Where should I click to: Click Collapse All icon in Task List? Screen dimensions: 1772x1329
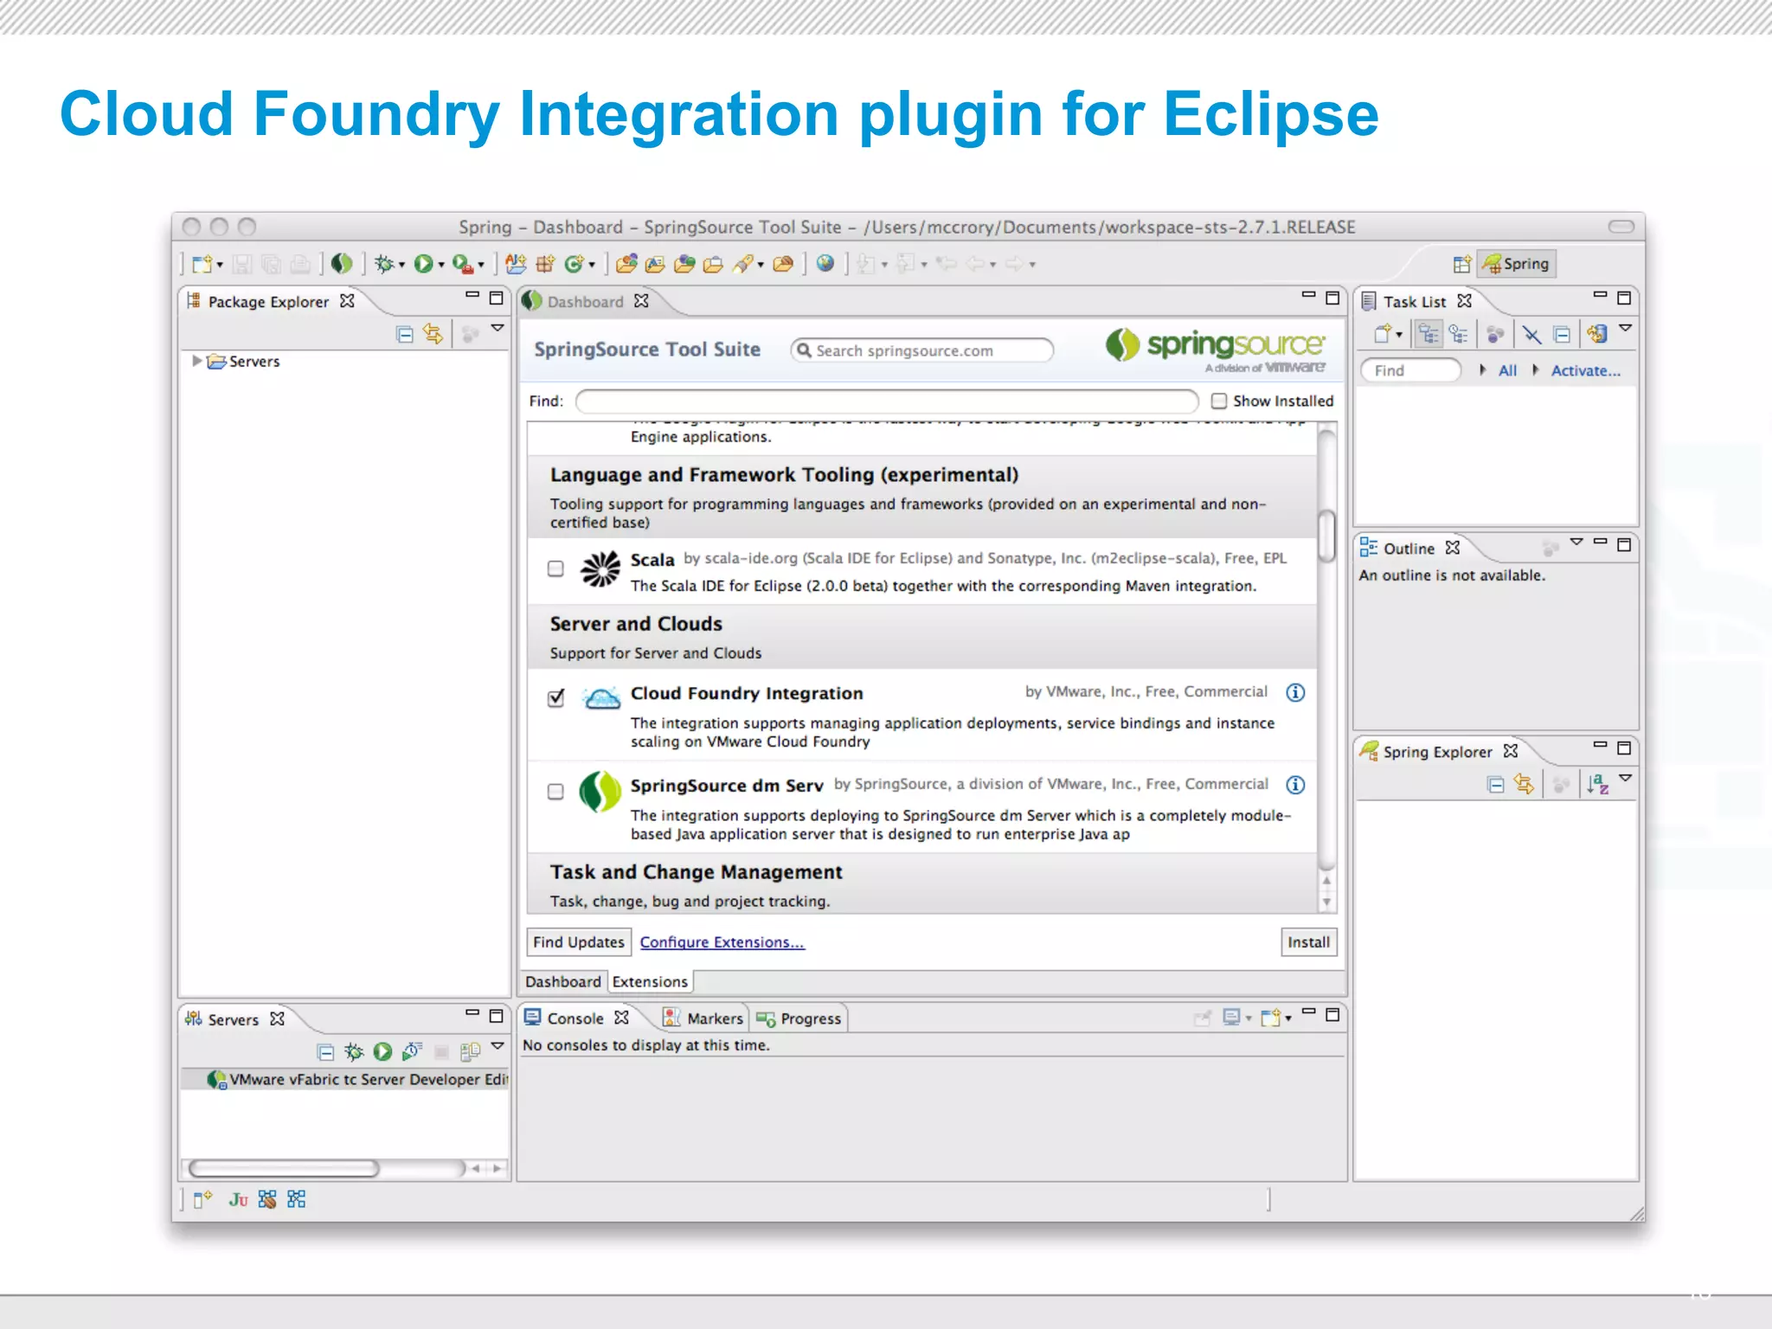click(x=1562, y=334)
